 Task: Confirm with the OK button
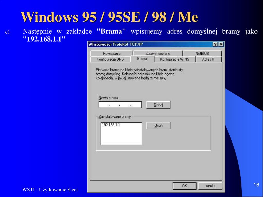[x=184, y=186]
